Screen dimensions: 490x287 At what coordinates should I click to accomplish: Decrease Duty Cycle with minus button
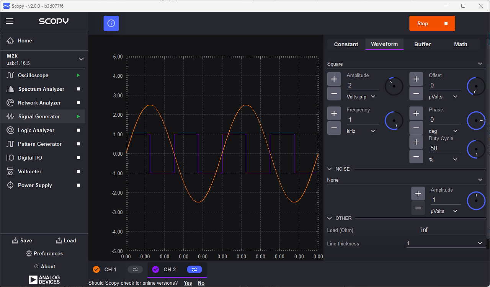click(416, 157)
